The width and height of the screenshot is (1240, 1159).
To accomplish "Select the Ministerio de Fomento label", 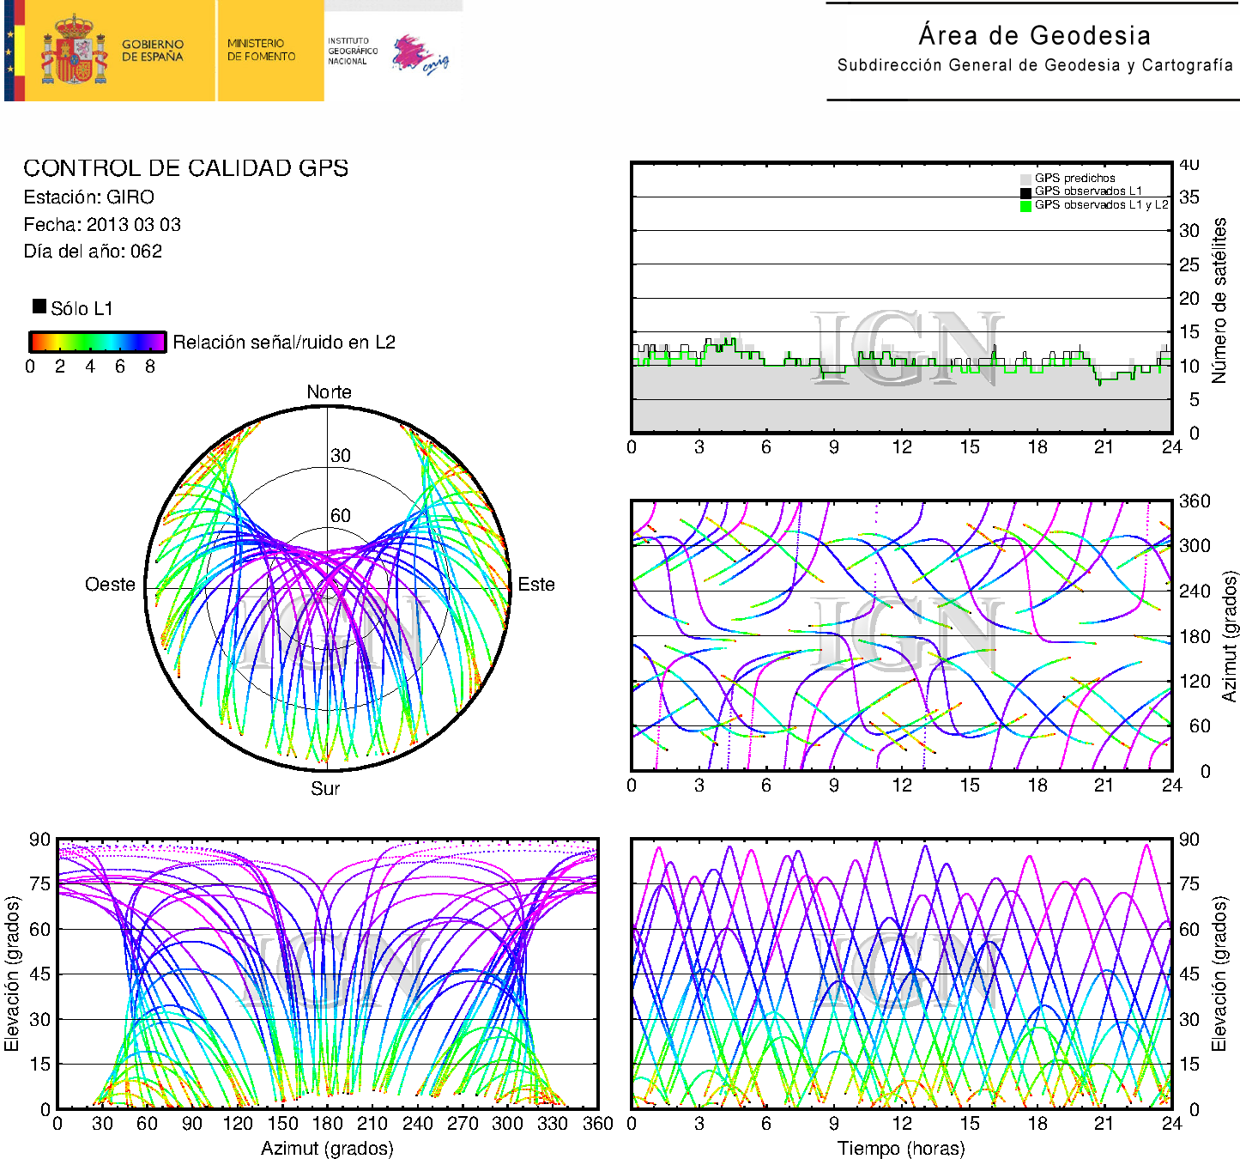I will [x=261, y=50].
